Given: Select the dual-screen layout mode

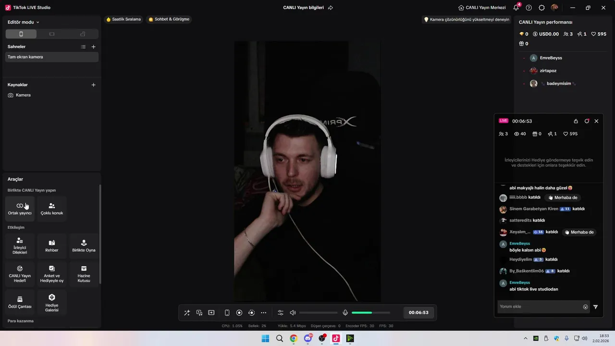Looking at the screenshot, I should click(83, 34).
